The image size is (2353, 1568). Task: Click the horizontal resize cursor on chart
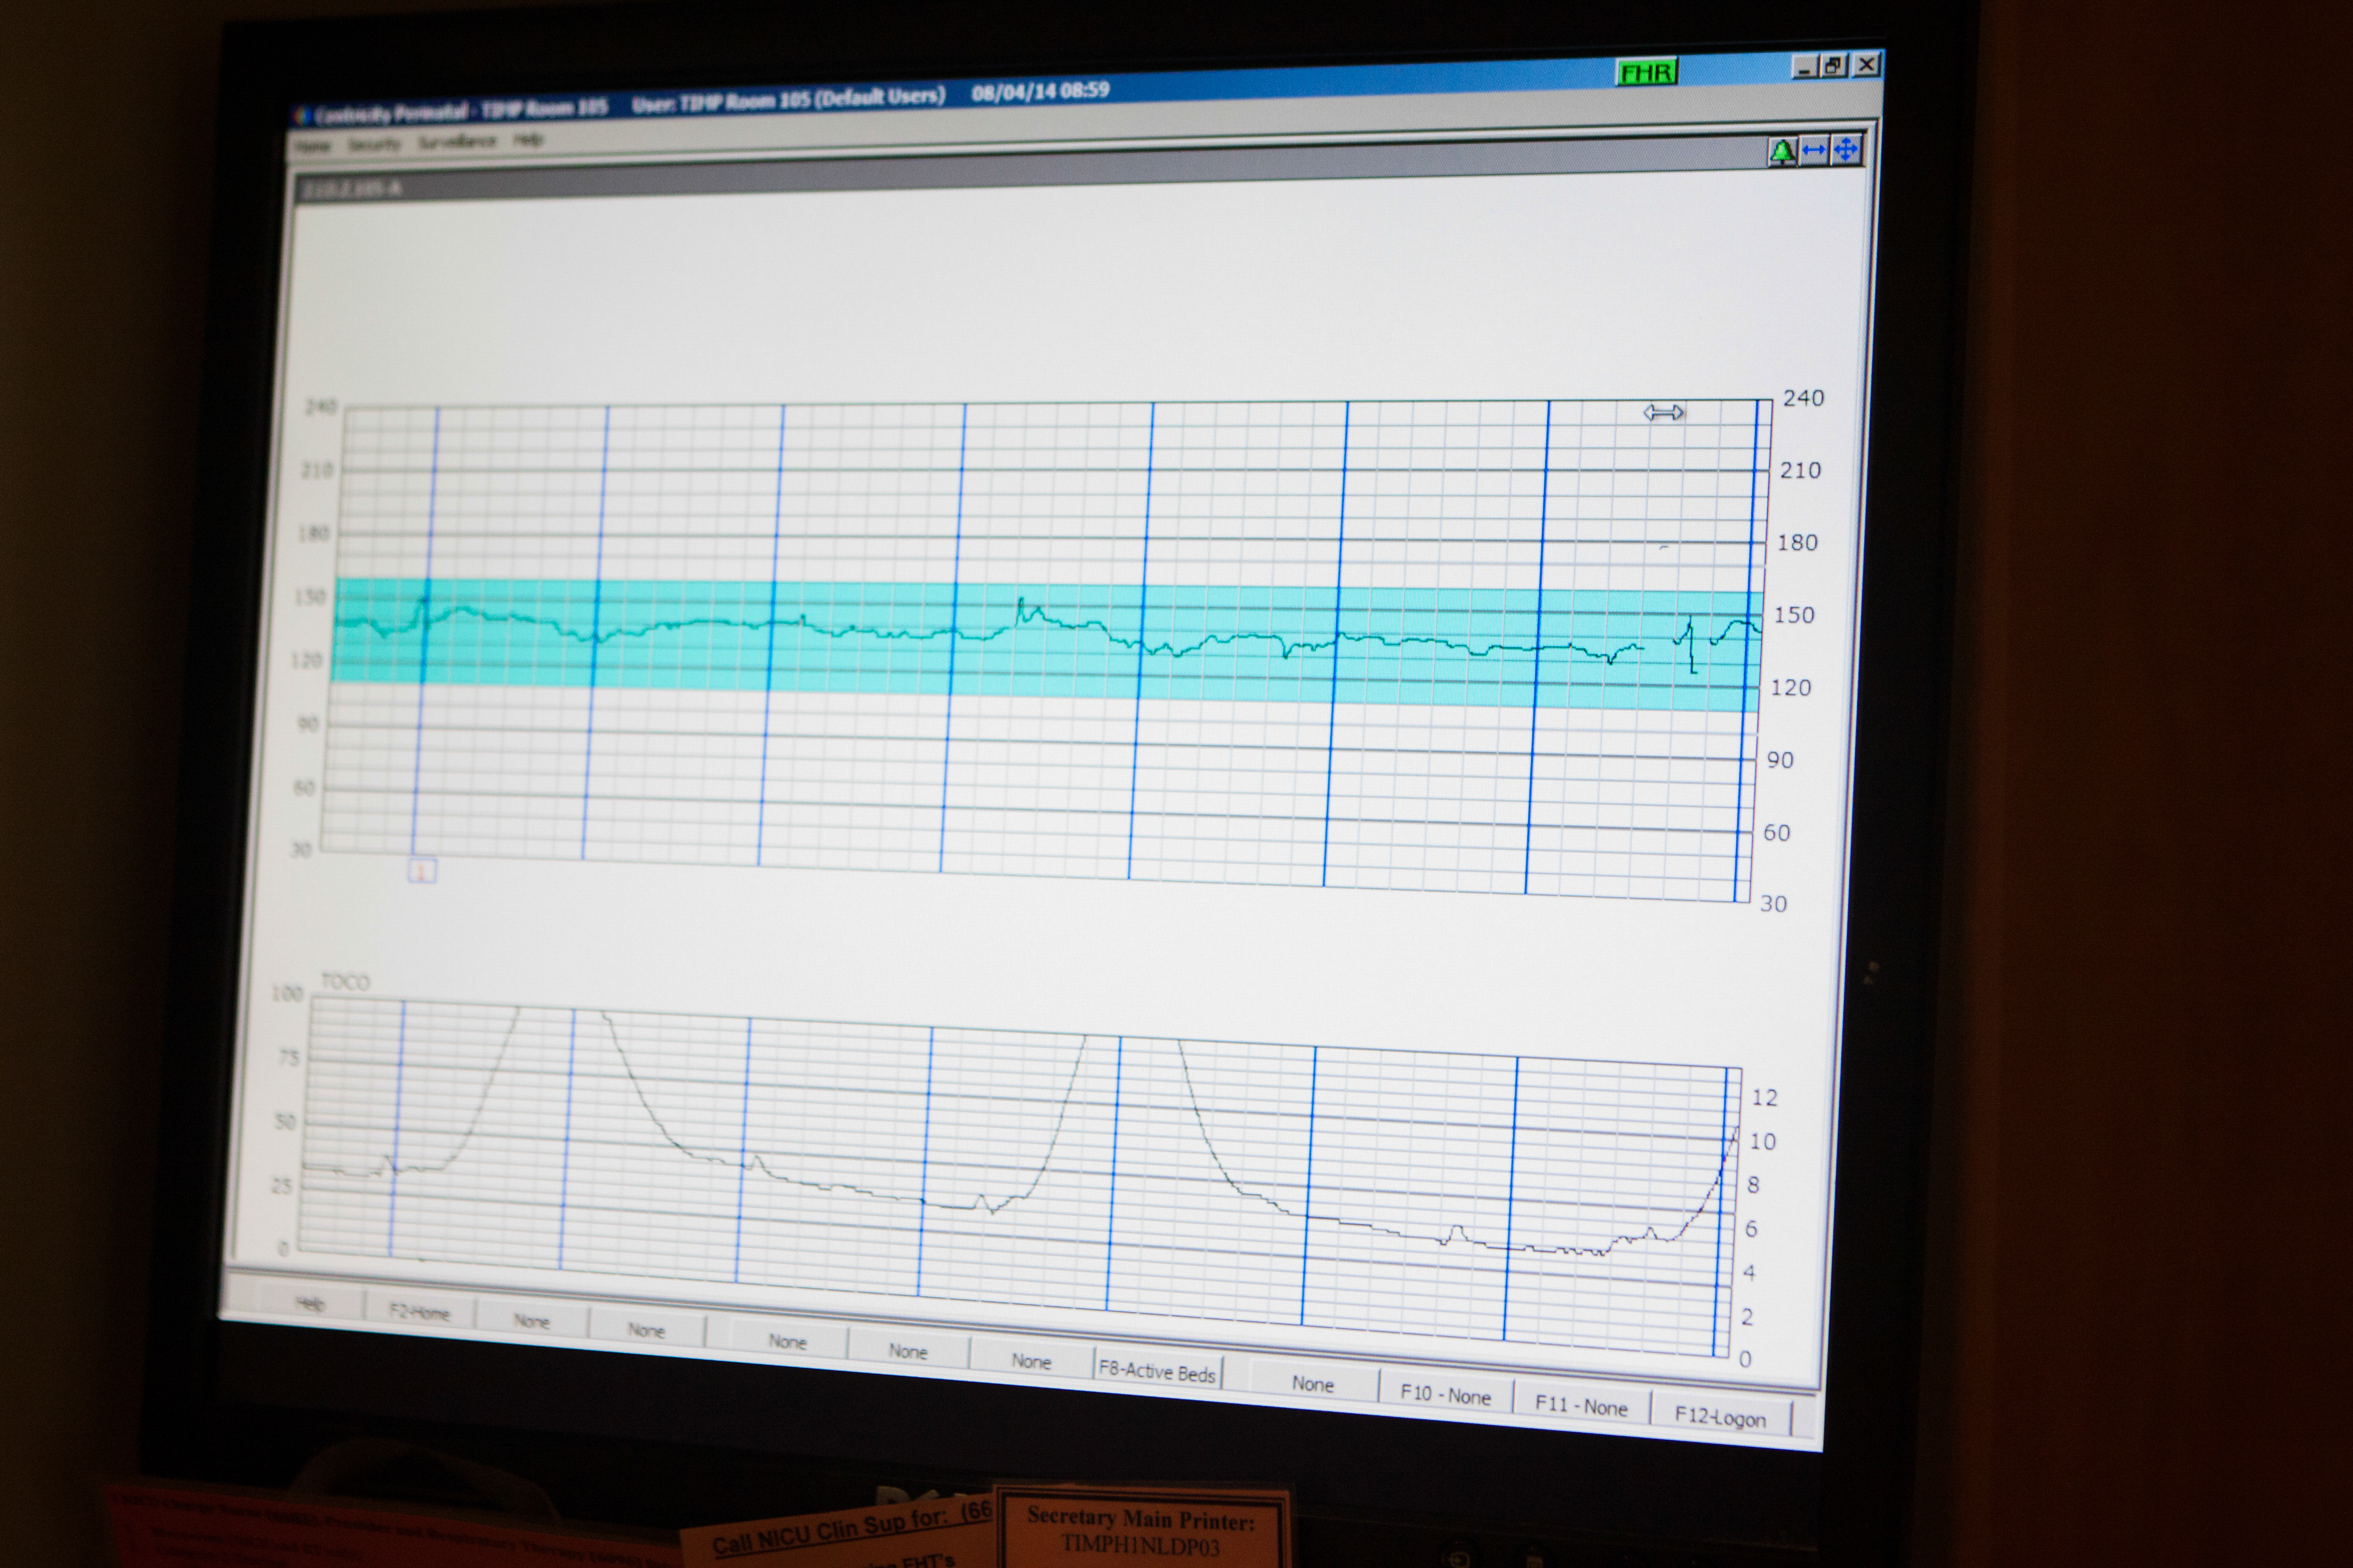[x=1663, y=412]
